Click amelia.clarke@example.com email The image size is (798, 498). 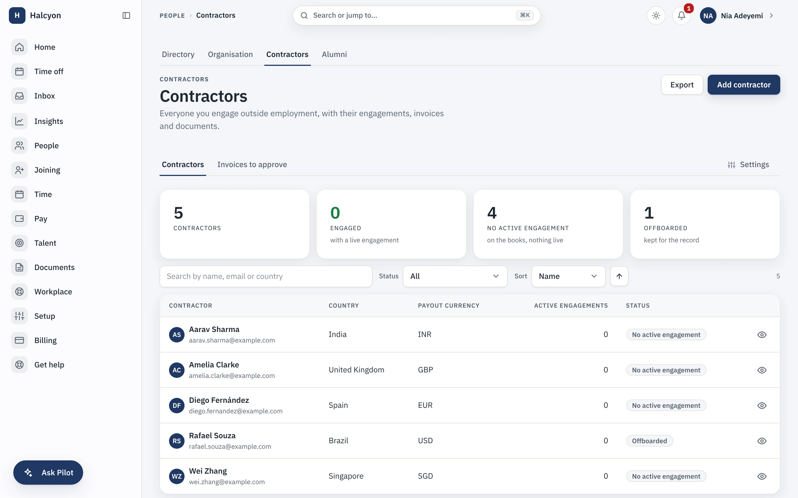tap(232, 375)
